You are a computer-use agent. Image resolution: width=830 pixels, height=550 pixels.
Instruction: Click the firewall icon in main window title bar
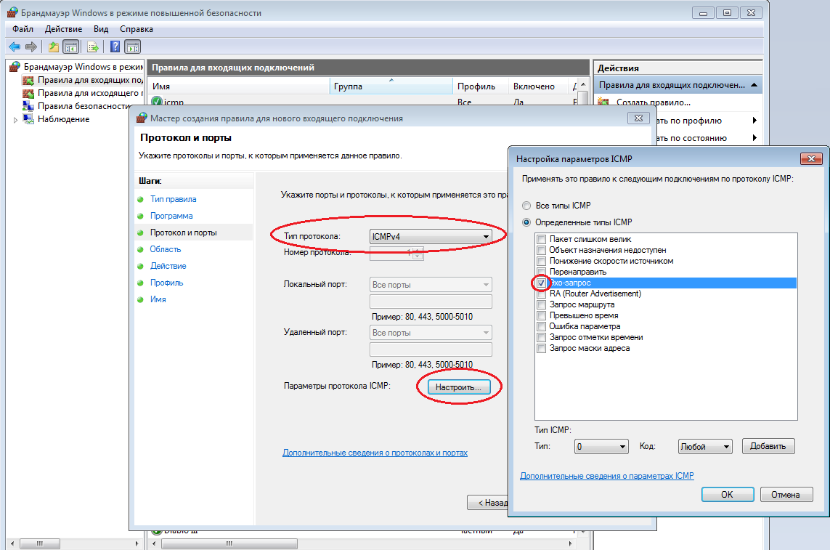click(x=12, y=13)
